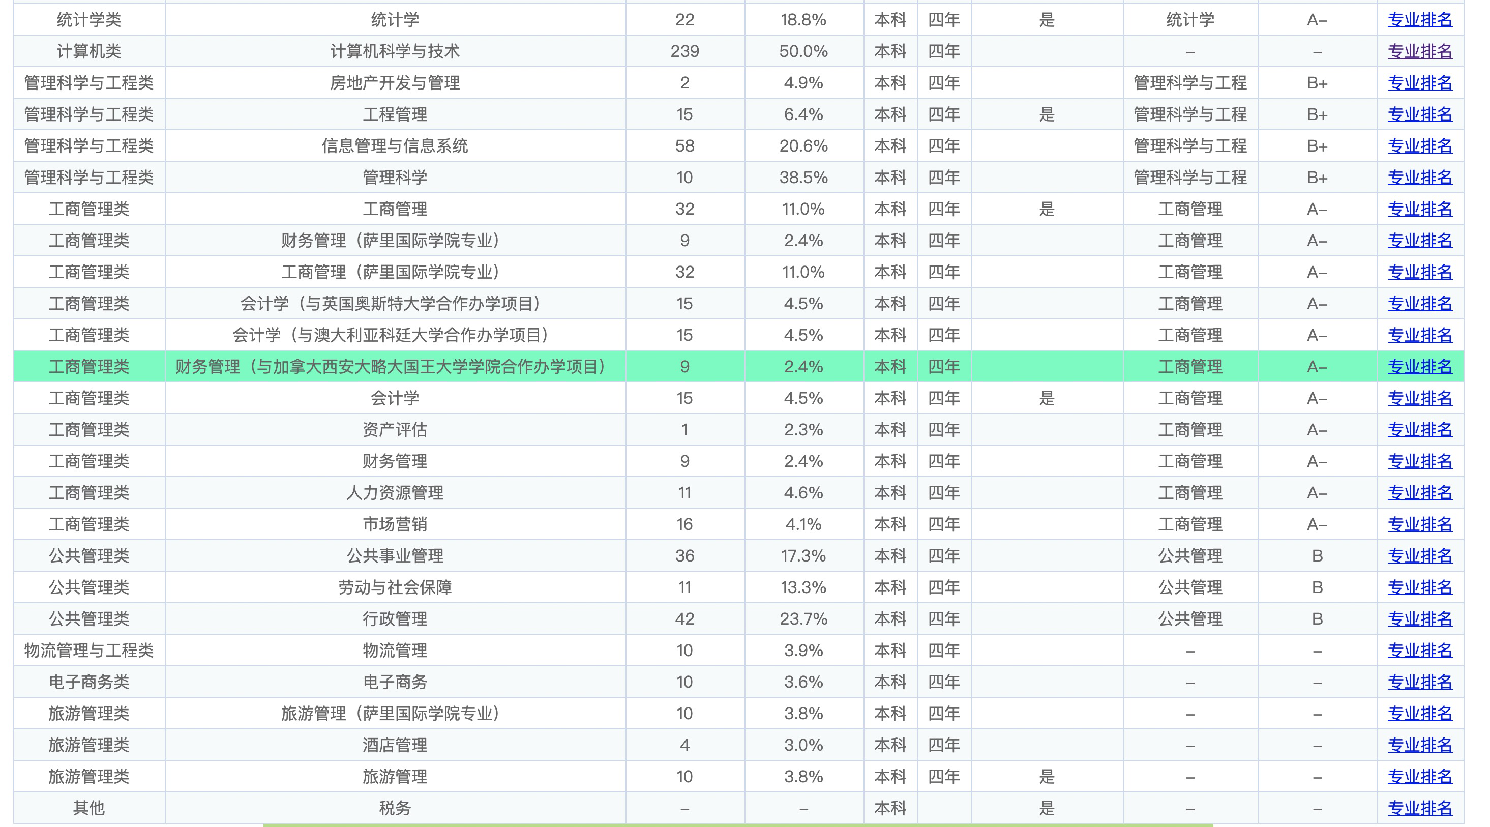Click 专业排名 link in highlighted 财务管理 row

[x=1419, y=367]
